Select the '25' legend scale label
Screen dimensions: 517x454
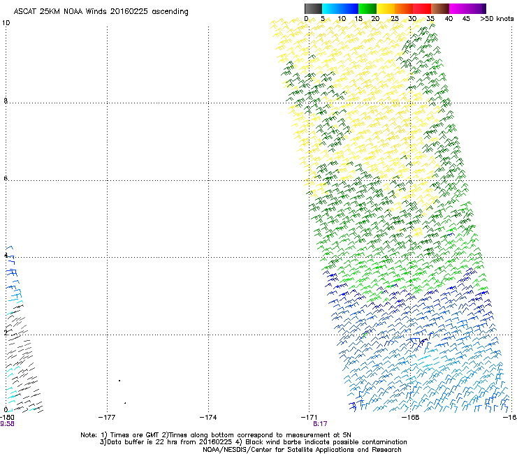coord(395,19)
